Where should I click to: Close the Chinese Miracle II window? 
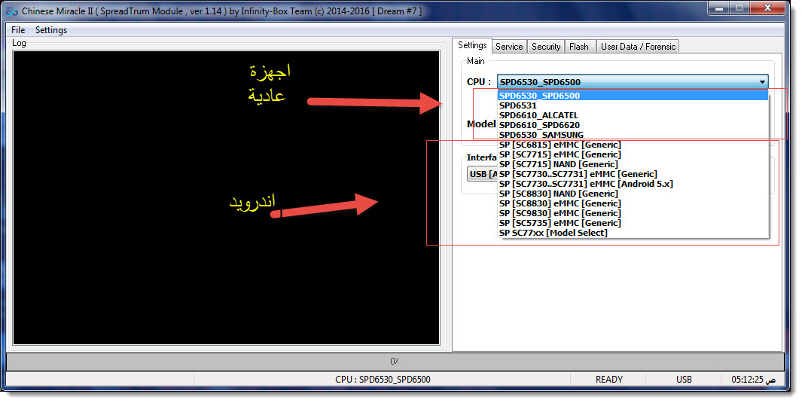(x=767, y=8)
